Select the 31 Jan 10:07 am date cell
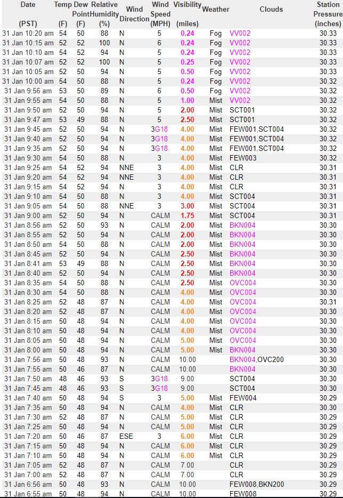343x498 pixels. pos(28,62)
